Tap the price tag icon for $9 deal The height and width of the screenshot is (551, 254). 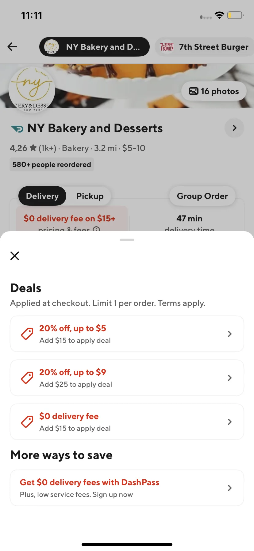click(x=27, y=378)
